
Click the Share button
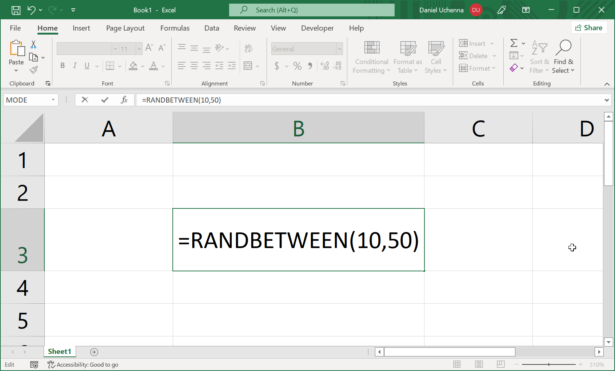(x=589, y=27)
